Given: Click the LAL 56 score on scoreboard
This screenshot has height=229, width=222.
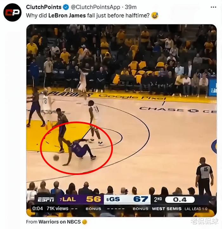Looking at the screenshot, I should point(81,199).
